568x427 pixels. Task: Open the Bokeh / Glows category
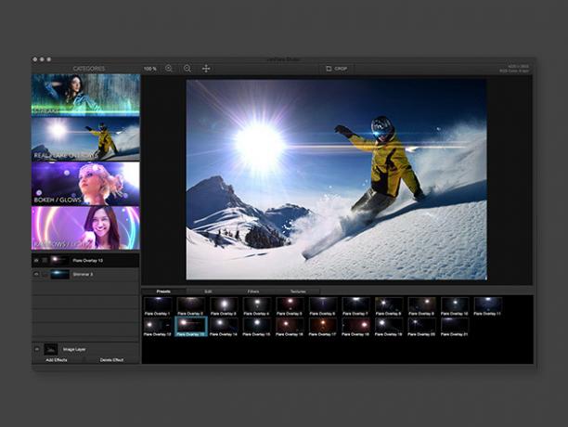click(85, 184)
